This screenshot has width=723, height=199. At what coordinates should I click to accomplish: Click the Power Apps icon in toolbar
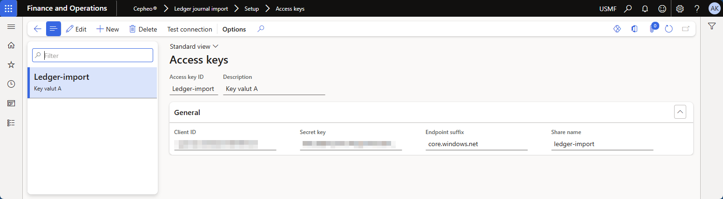[617, 29]
